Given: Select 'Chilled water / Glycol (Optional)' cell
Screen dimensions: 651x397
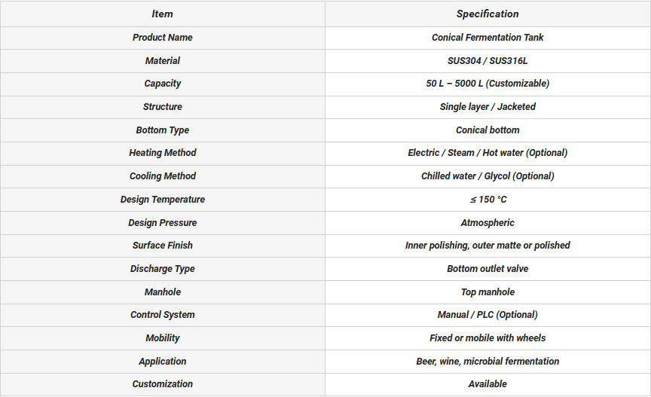Looking at the screenshot, I should [x=487, y=176].
